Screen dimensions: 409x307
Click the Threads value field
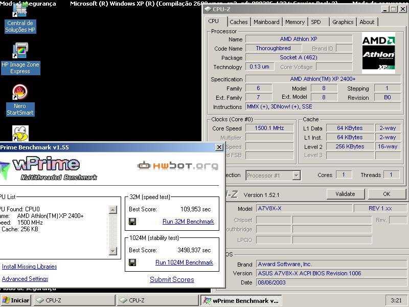tap(391, 174)
